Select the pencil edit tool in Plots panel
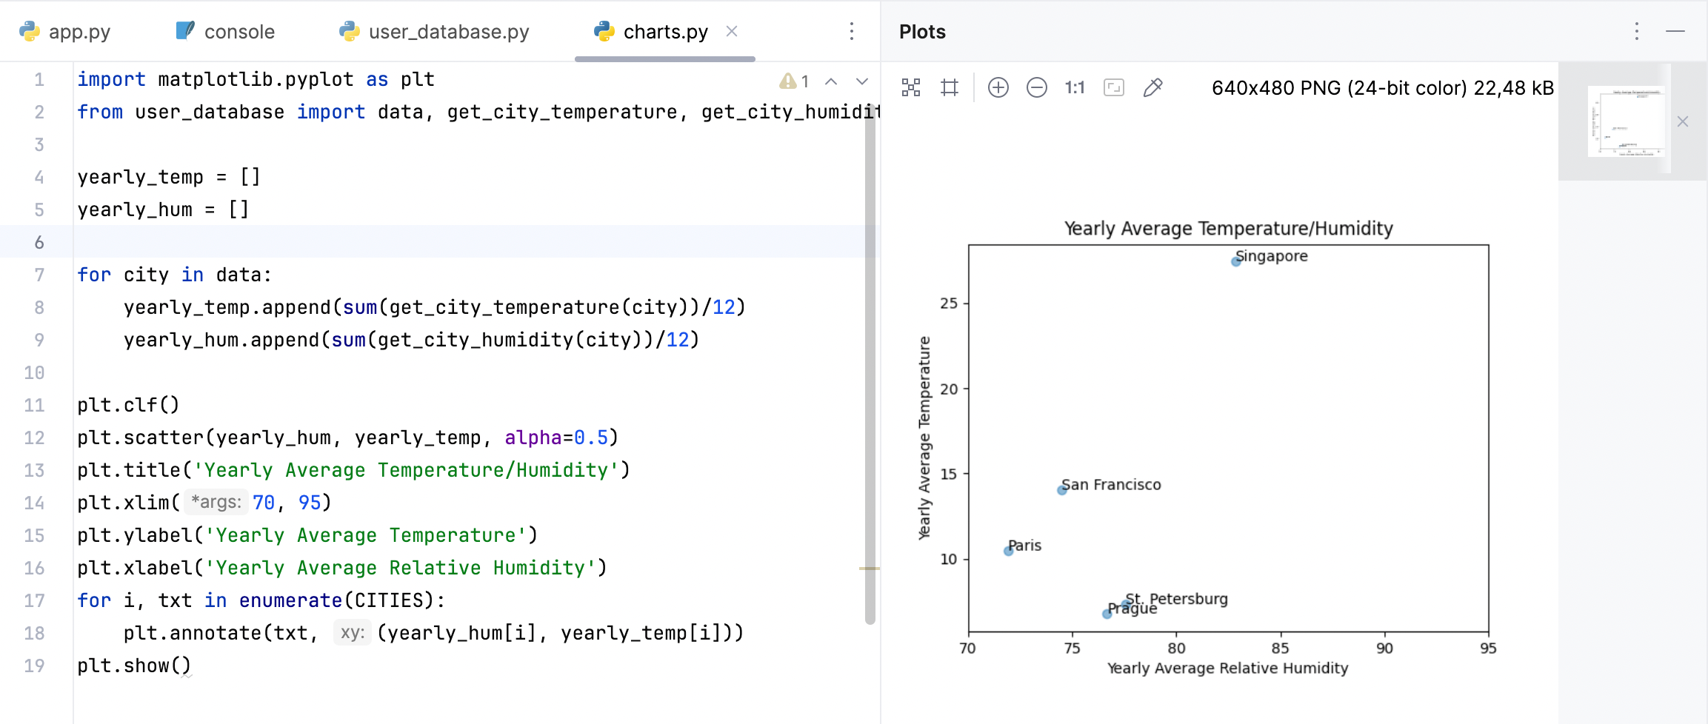Viewport: 1708px width, 724px height. (x=1152, y=87)
